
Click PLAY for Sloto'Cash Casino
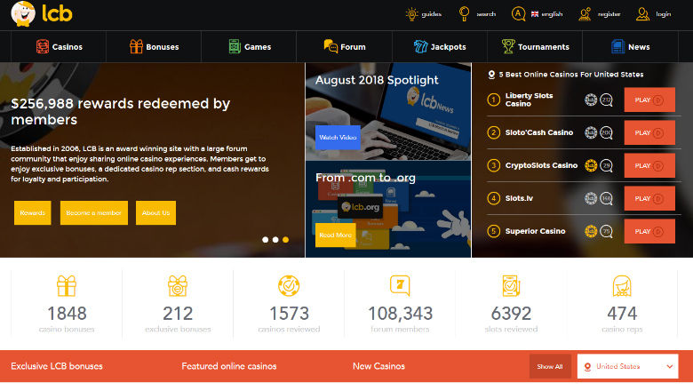tap(649, 132)
